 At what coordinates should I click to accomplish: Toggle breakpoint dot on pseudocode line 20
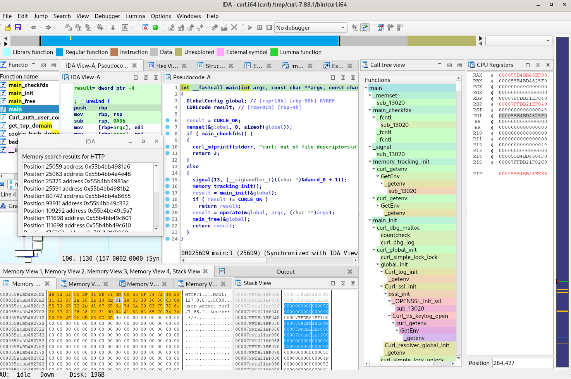[167, 212]
